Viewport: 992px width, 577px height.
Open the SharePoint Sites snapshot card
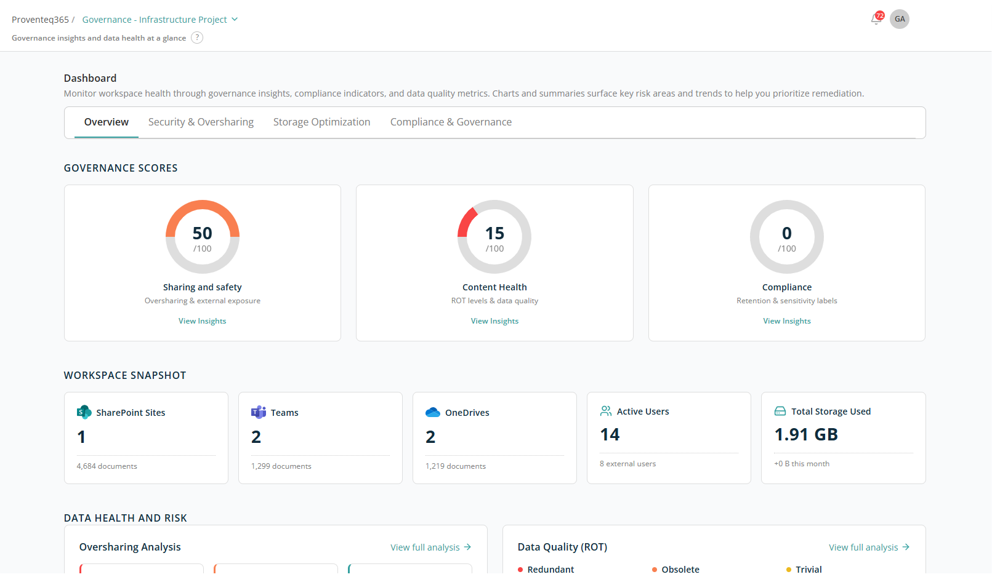point(146,438)
